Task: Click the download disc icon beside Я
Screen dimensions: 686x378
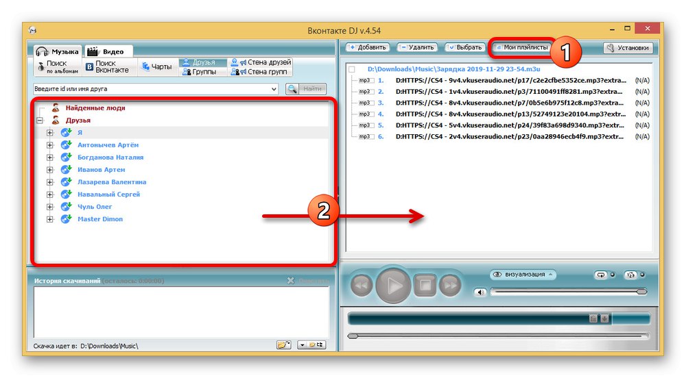Action: click(66, 132)
